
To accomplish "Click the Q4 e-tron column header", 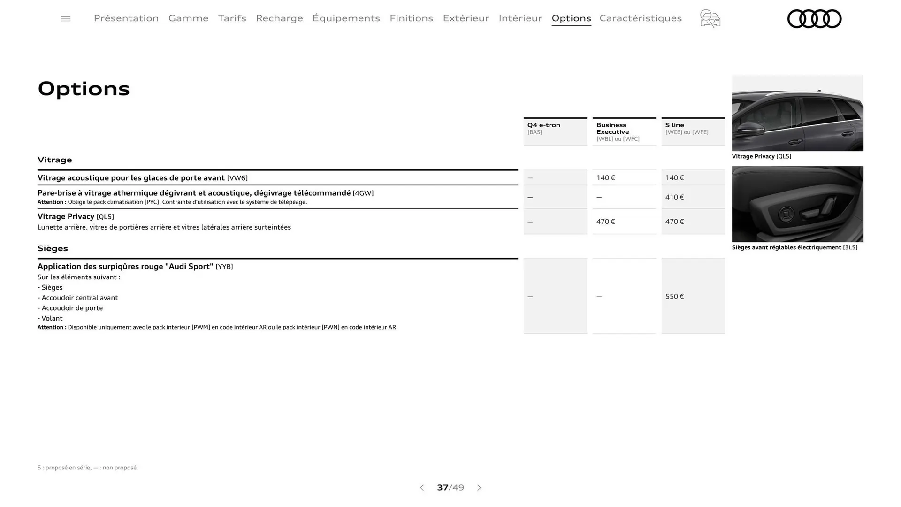I will (x=555, y=131).
